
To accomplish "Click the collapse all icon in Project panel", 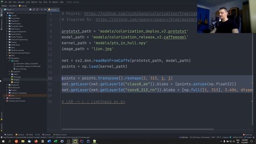I will [38, 10].
